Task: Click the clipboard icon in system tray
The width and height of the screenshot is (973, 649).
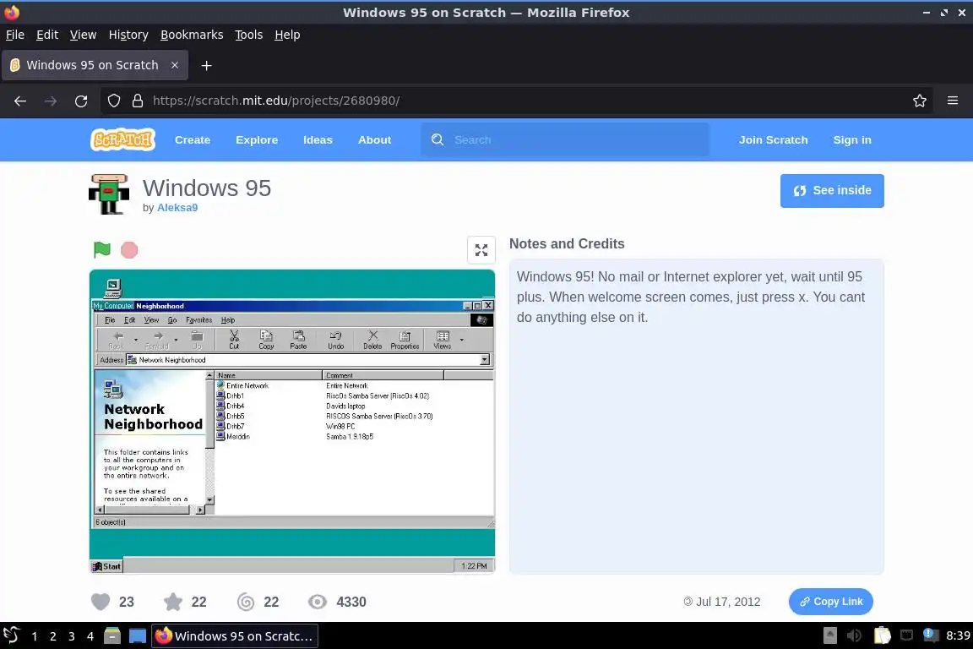Action: pos(882,635)
